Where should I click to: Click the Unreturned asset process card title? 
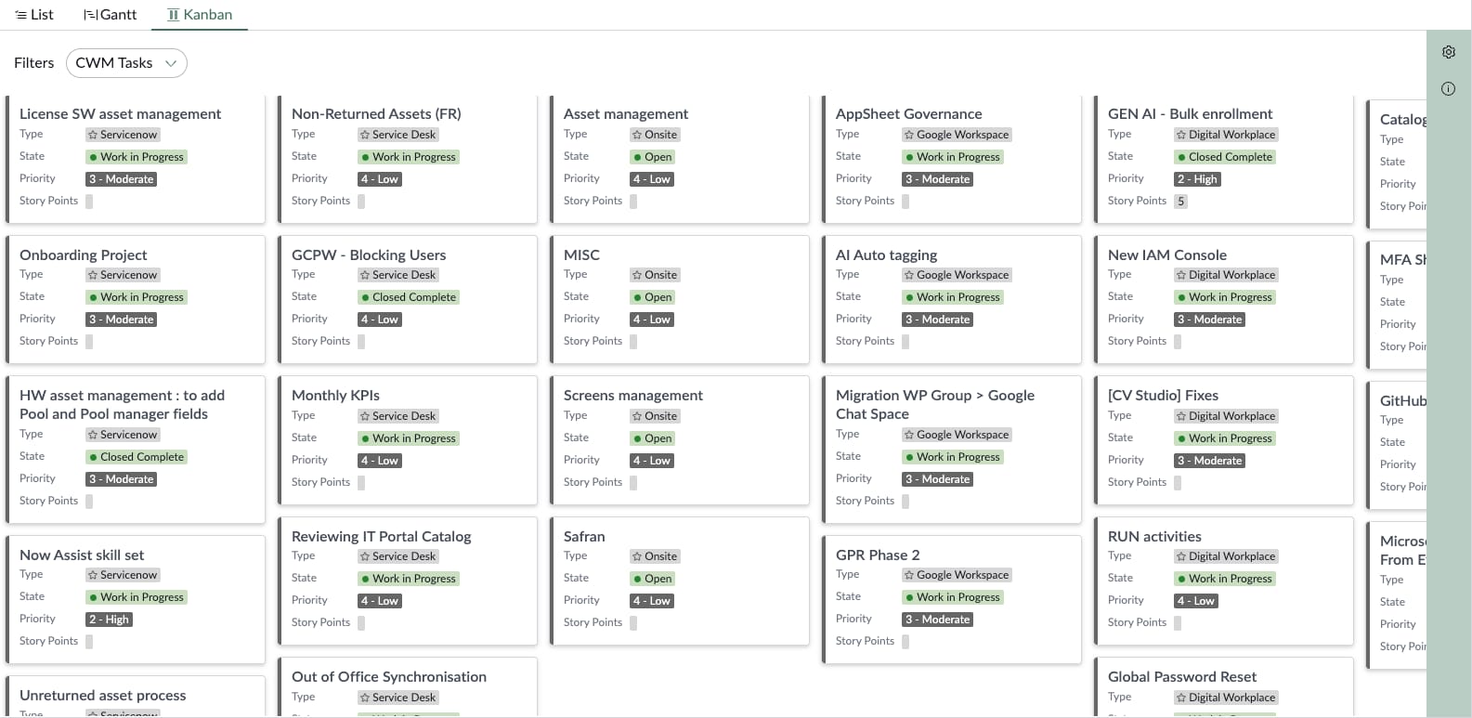pos(102,696)
